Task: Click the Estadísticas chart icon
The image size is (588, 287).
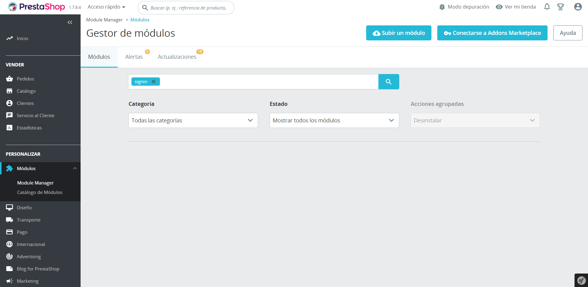Action: coord(9,128)
